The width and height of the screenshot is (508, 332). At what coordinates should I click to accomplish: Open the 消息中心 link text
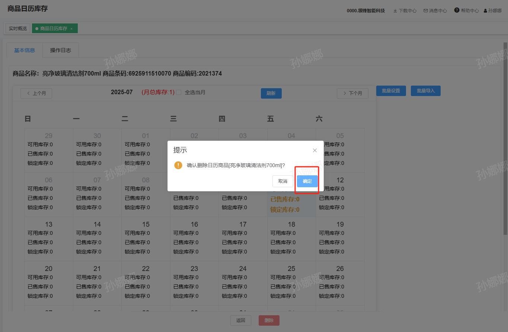[438, 11]
